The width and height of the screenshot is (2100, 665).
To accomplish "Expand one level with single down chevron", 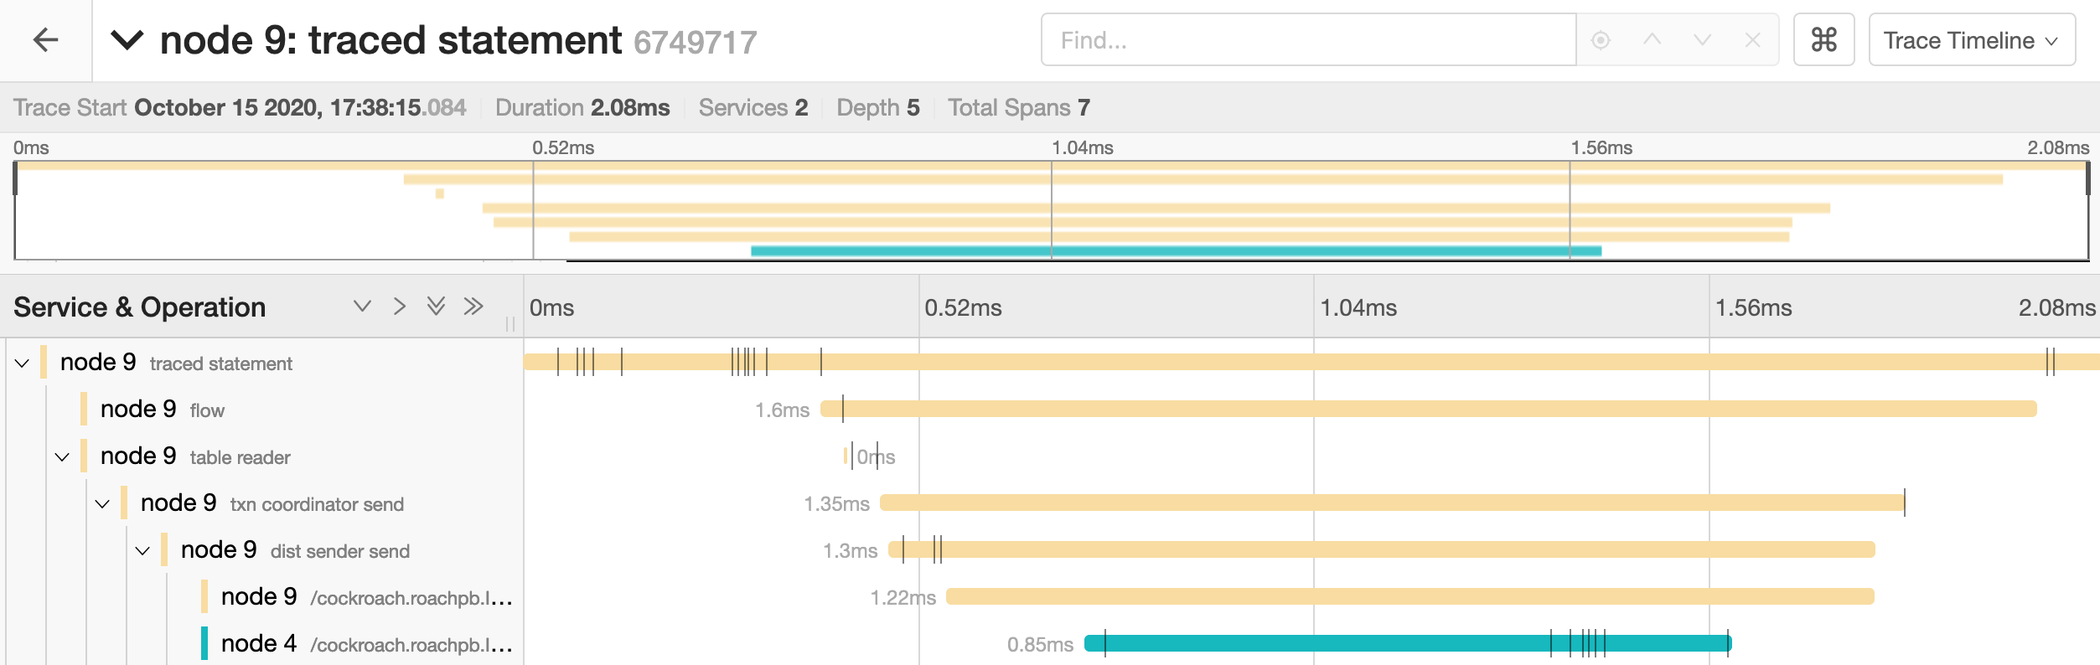I will [x=362, y=307].
